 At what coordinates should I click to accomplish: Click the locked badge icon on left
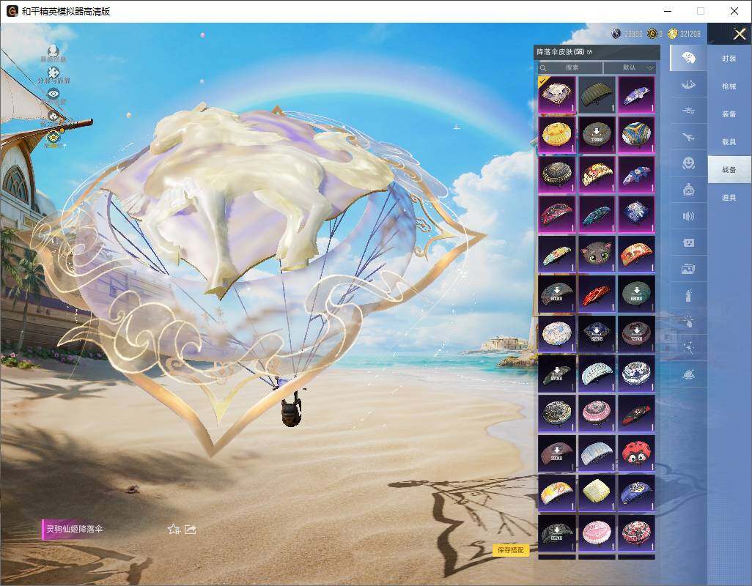tap(54, 136)
